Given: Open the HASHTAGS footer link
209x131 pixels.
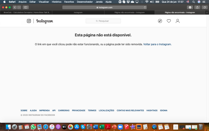Looking at the screenshot, I should point(152,110).
